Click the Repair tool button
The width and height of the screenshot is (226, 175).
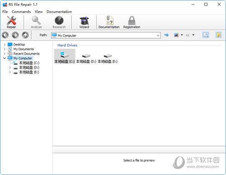(x=11, y=22)
